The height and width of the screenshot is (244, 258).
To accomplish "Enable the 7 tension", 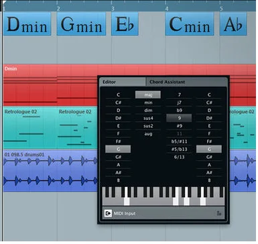I will 179,95.
